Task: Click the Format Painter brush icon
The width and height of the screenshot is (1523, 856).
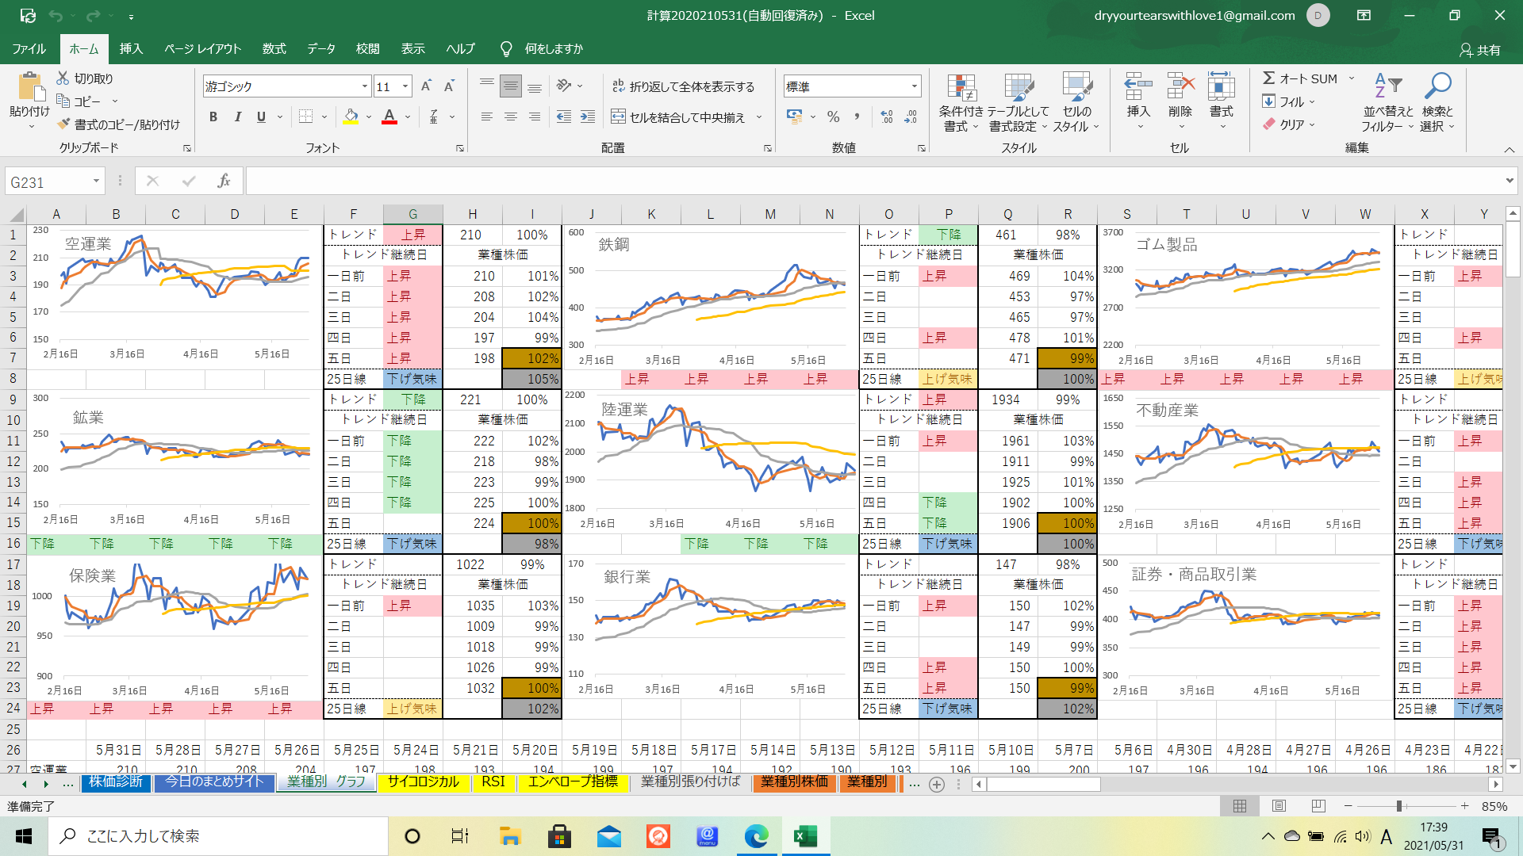Action: (x=64, y=124)
